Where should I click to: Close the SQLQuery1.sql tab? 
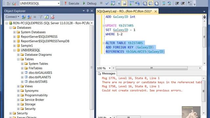[156, 11]
